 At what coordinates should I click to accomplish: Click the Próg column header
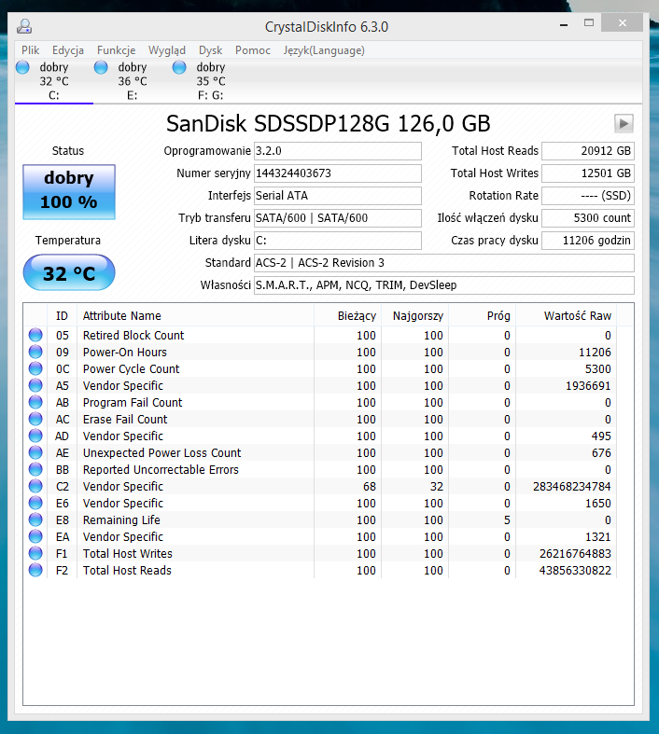482,316
